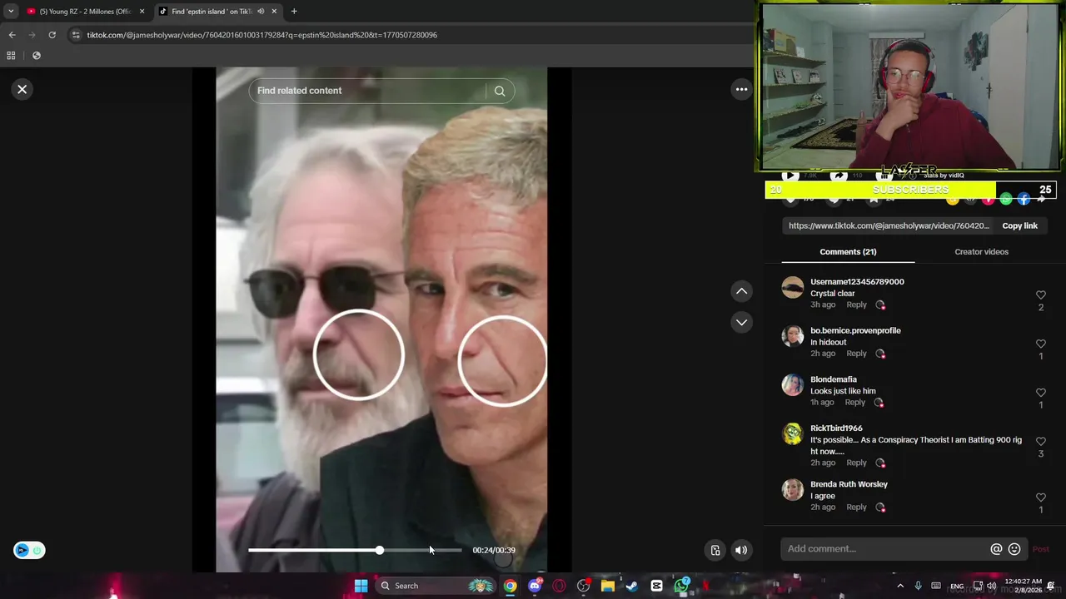Click the browser forward button
The height and width of the screenshot is (599, 1066).
(32, 35)
